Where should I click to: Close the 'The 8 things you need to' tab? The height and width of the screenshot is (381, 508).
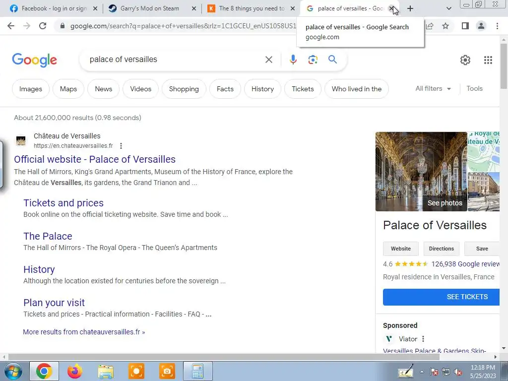tap(293, 9)
